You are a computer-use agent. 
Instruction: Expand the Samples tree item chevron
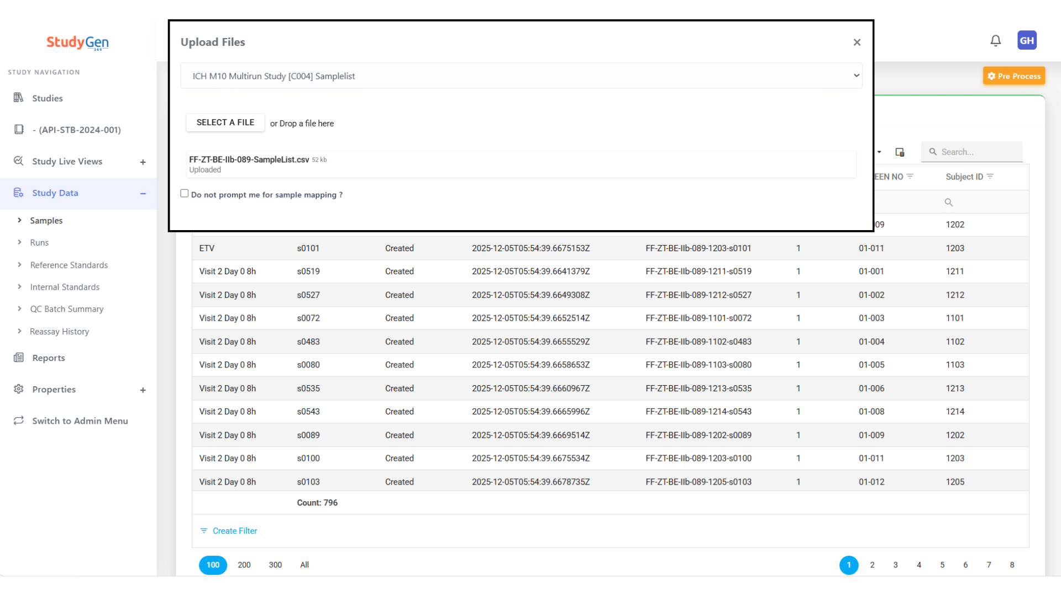[20, 220]
